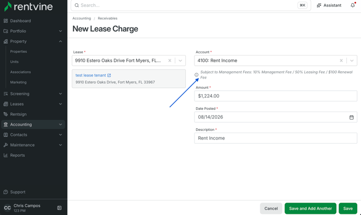Open test lease tenant link
The width and height of the screenshot is (361, 215).
tap(91, 75)
